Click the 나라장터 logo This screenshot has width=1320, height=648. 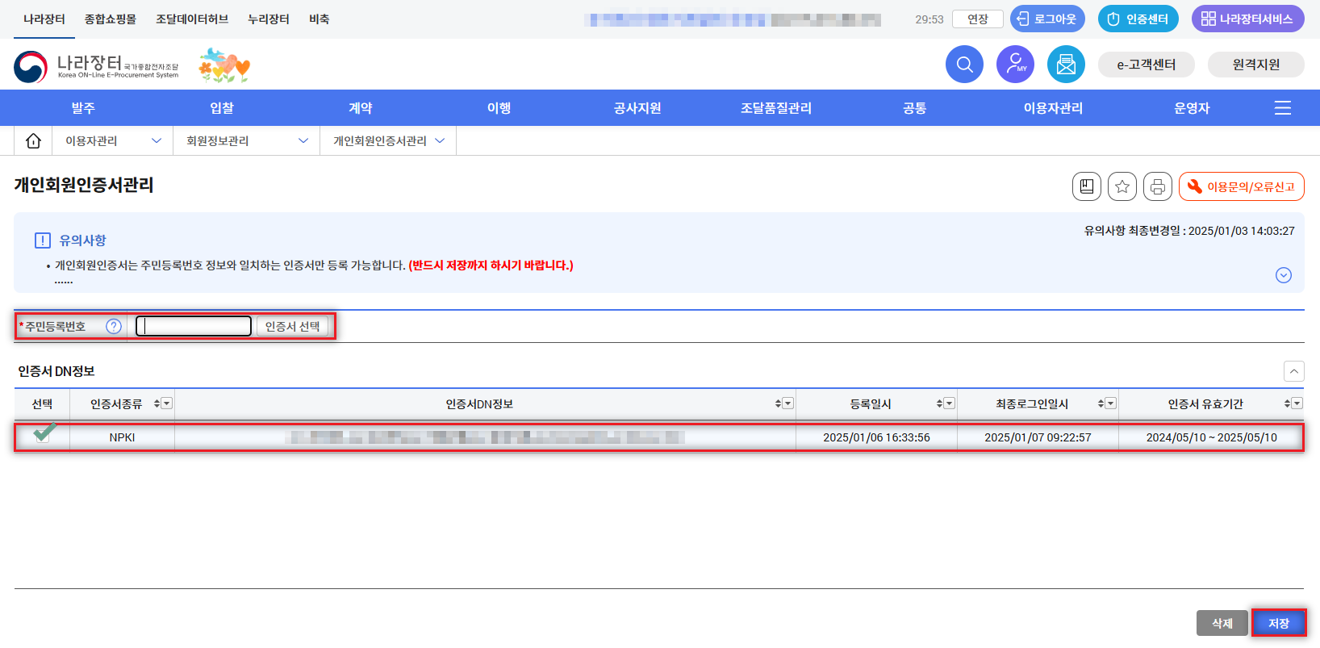pyautogui.click(x=96, y=66)
